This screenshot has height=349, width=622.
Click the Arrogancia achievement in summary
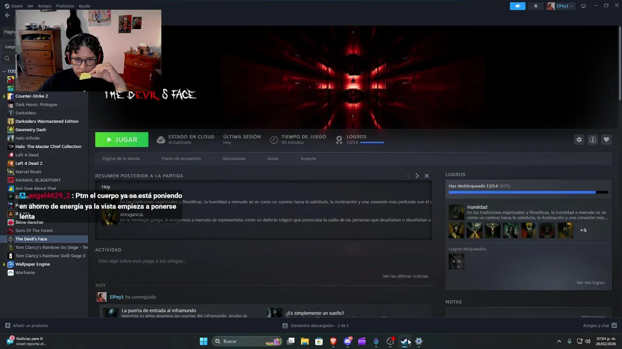click(131, 214)
